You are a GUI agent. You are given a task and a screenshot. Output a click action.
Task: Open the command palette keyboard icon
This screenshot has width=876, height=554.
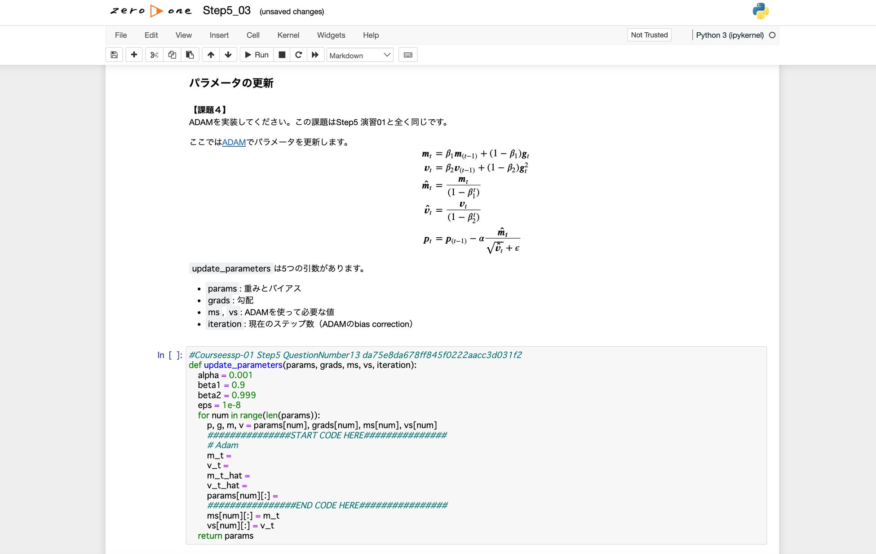pyautogui.click(x=408, y=55)
